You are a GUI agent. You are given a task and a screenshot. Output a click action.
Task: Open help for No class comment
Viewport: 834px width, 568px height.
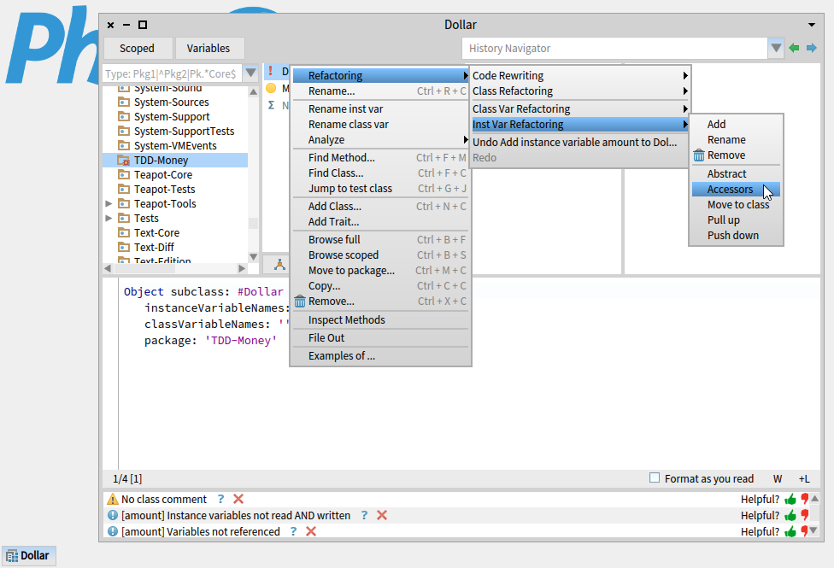click(x=220, y=500)
